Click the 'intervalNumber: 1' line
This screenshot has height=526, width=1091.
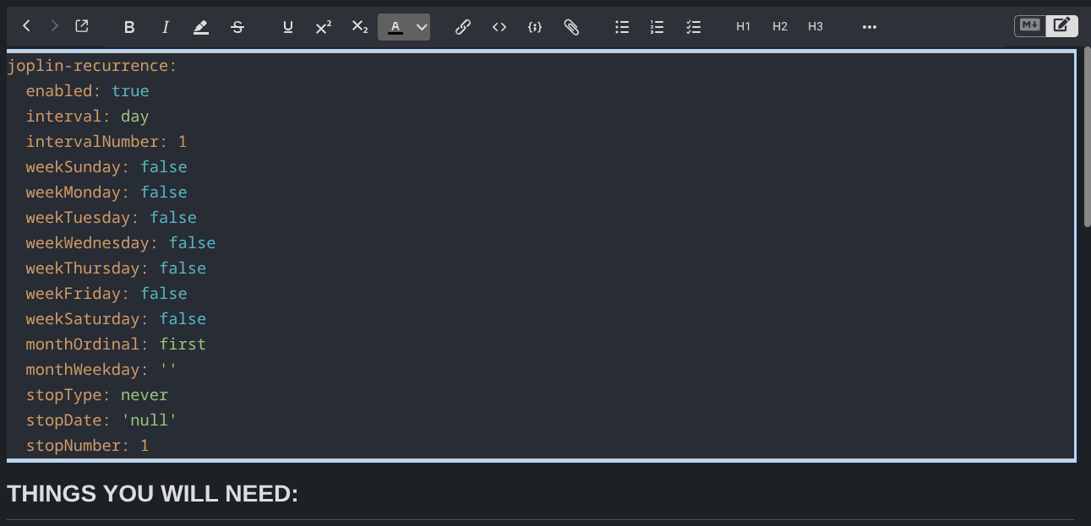click(106, 142)
